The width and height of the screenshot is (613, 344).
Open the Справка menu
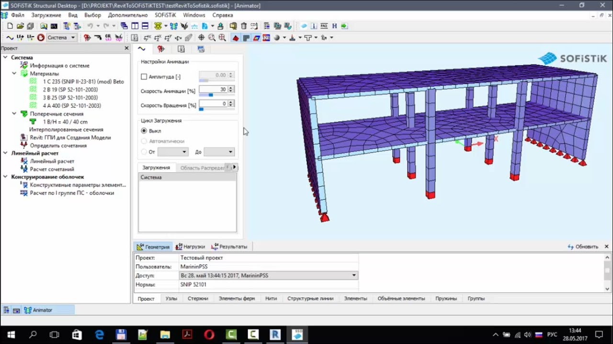[x=222, y=15]
